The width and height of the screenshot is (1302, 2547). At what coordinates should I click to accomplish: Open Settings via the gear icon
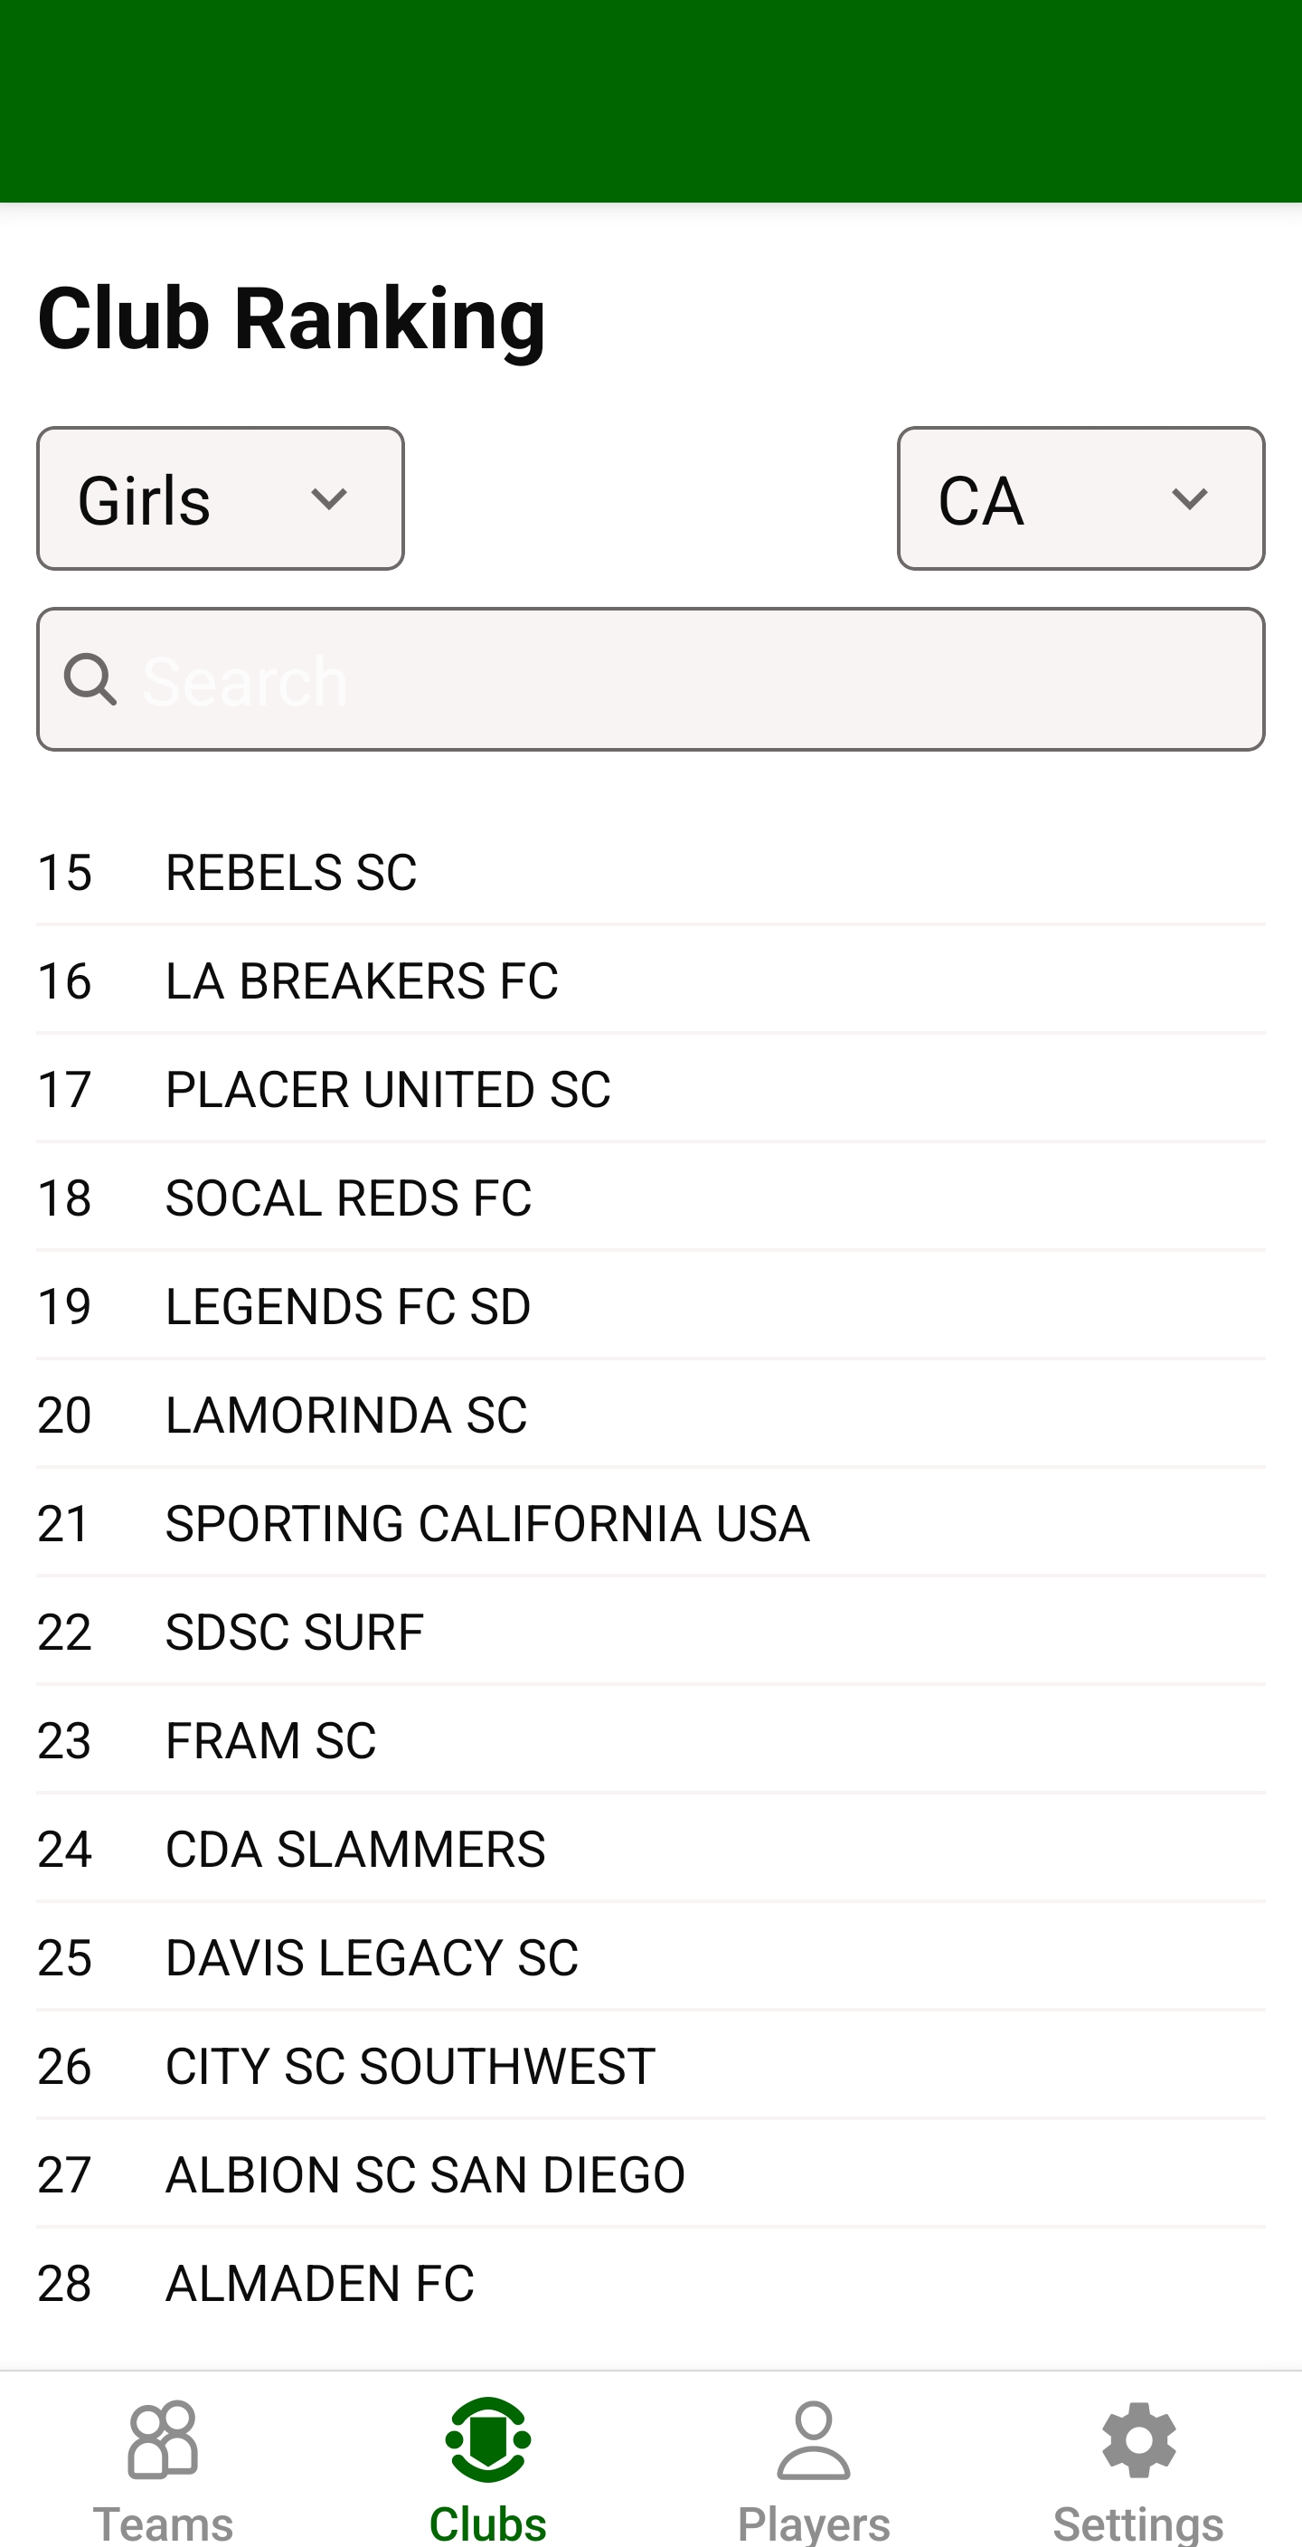[x=1139, y=2440]
